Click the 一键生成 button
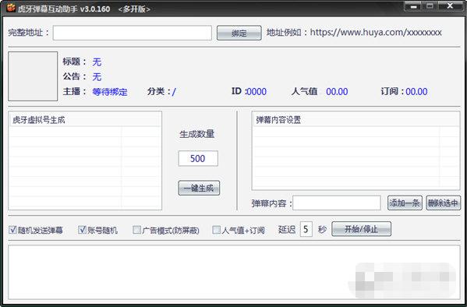 coord(199,189)
